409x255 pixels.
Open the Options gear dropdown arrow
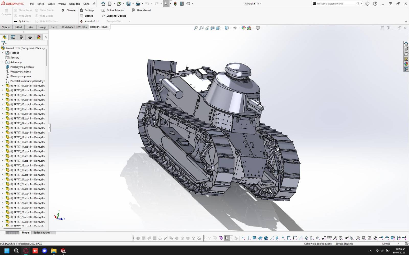(x=193, y=4)
